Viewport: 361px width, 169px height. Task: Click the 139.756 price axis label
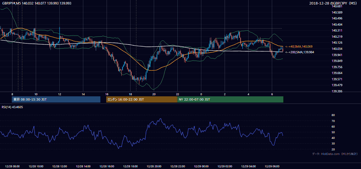337,67
